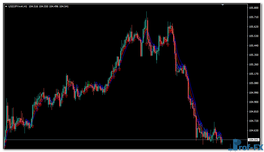Open the dropdown triangle beside USDJPYm#,H1
Viewport: 264px width, 152px height.
6,6
